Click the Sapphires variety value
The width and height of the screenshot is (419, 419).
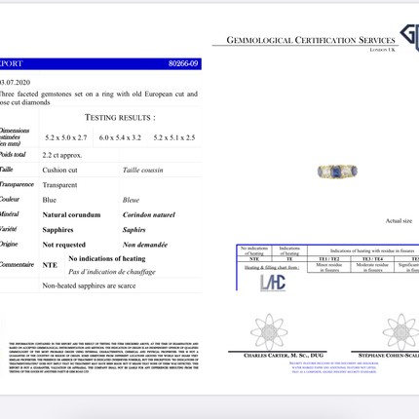[x=57, y=230]
